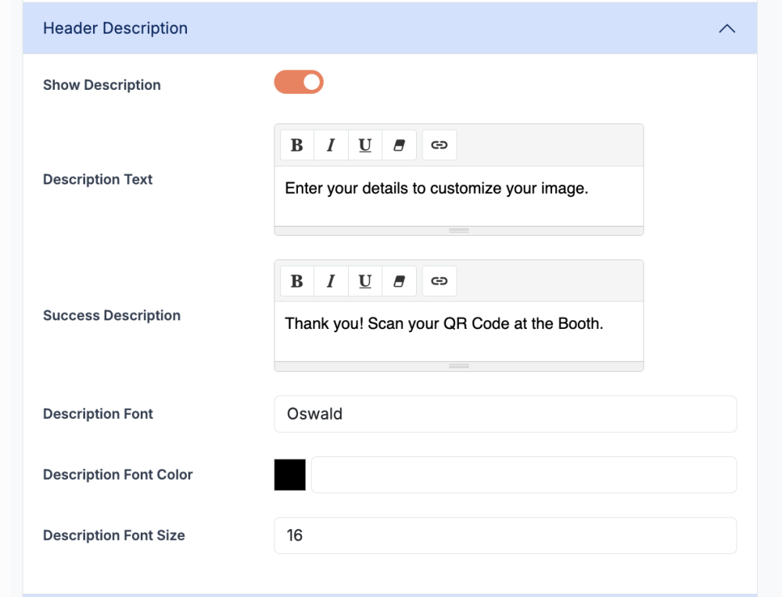Click Underline icon in Success Description editor
The image size is (782, 597).
365,281
